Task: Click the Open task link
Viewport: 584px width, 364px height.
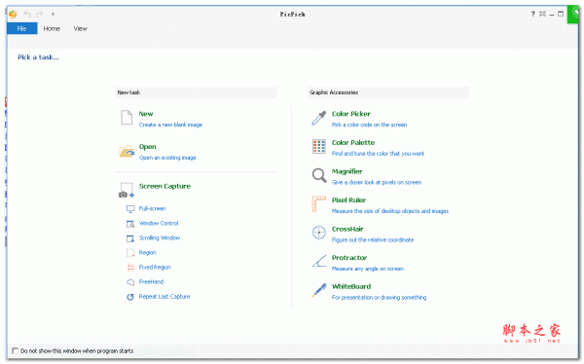Action: point(148,147)
